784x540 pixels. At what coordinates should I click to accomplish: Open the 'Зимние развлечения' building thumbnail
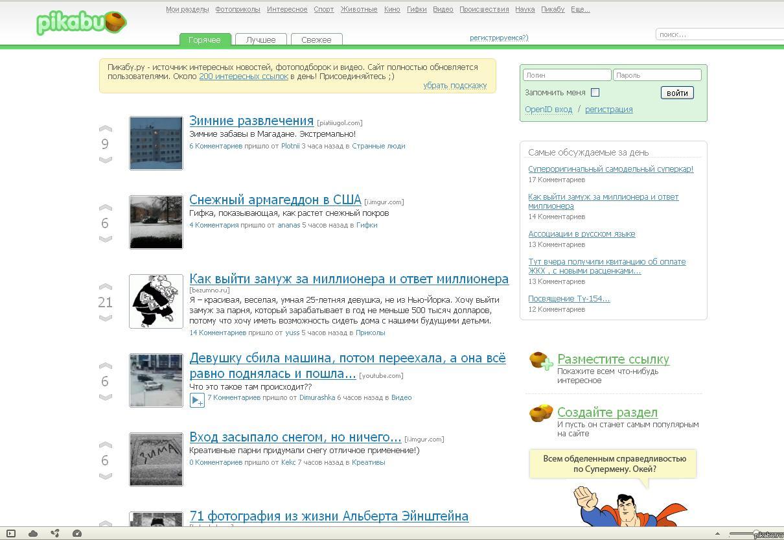(x=156, y=143)
